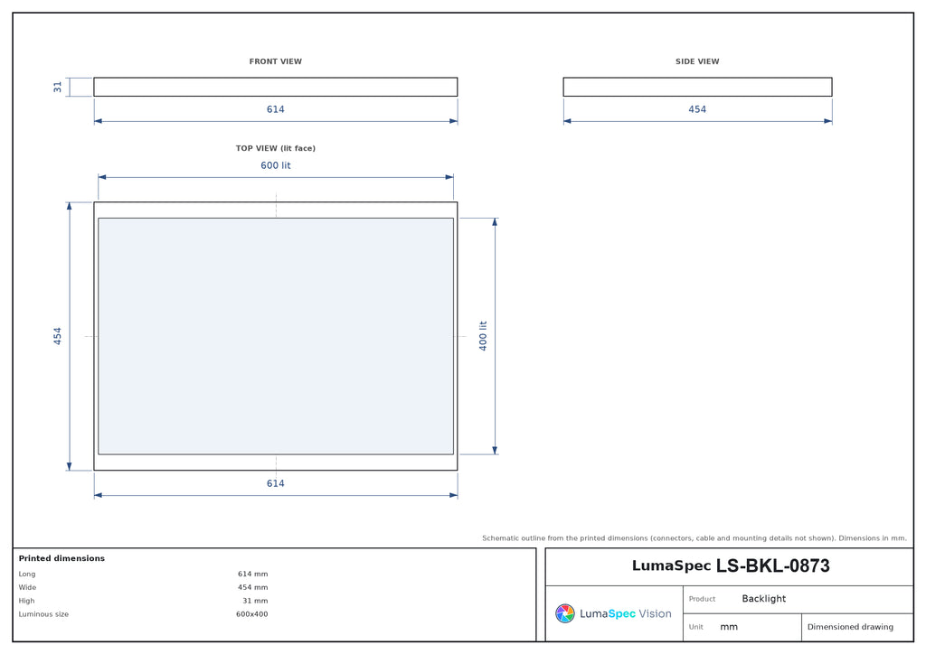Click the Unit field label
926x654 pixels.
(x=695, y=627)
